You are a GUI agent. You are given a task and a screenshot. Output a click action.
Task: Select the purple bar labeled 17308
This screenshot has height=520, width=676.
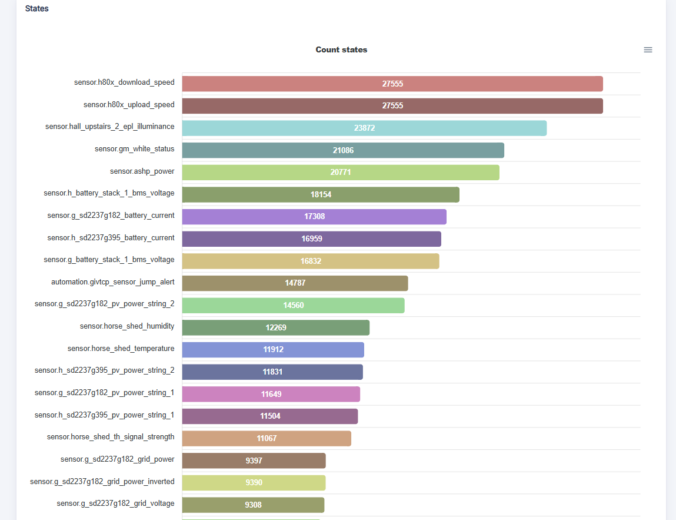[314, 217]
